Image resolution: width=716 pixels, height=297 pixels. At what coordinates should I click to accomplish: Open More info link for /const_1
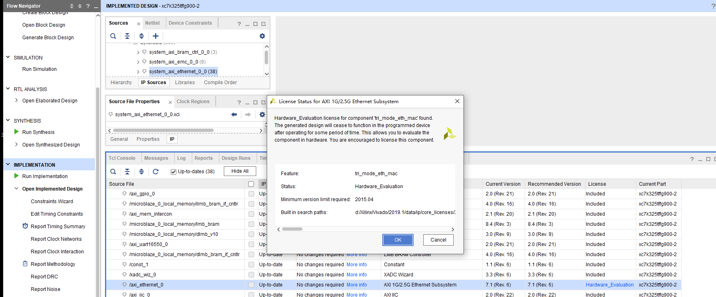(x=357, y=265)
